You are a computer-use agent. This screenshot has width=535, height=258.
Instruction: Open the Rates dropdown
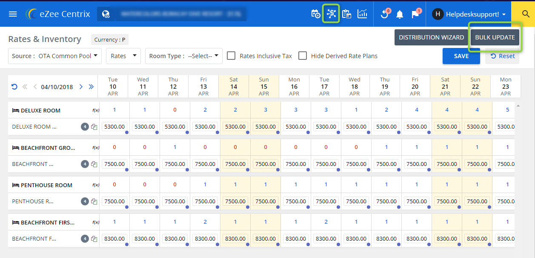click(123, 56)
